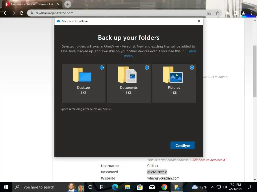Open the weather widget showing 47°F
Screen dimensions: 257x192
[199, 187]
